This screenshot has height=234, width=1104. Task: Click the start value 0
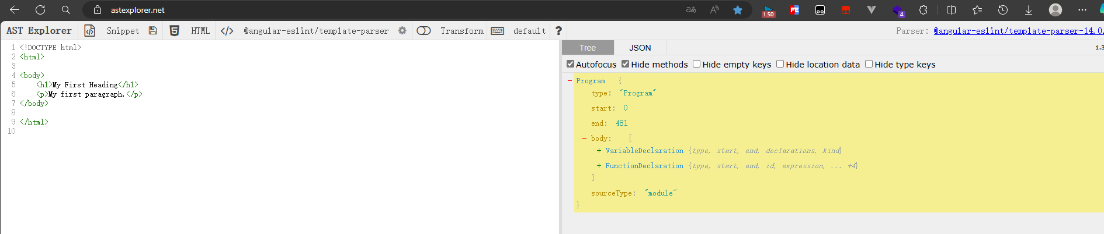(x=625, y=108)
